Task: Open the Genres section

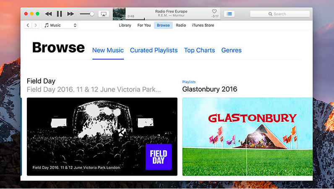Action: [231, 50]
